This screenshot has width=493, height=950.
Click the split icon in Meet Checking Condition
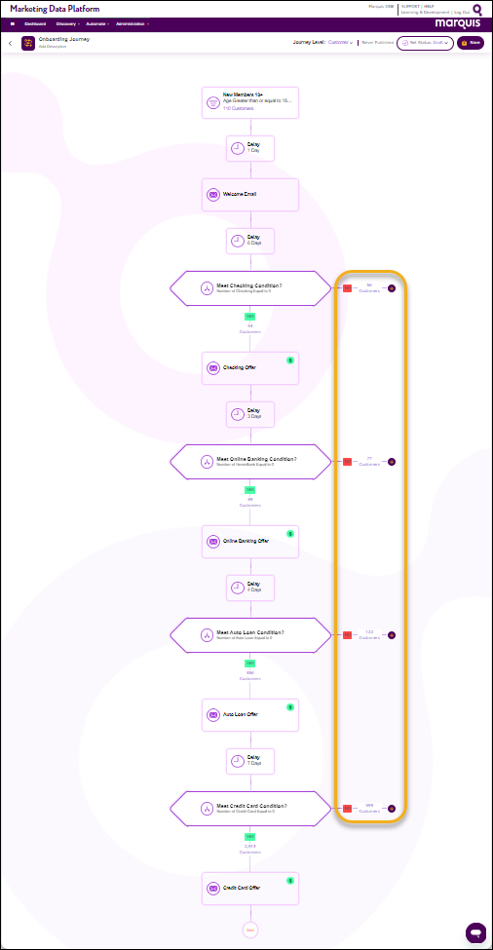pos(208,288)
